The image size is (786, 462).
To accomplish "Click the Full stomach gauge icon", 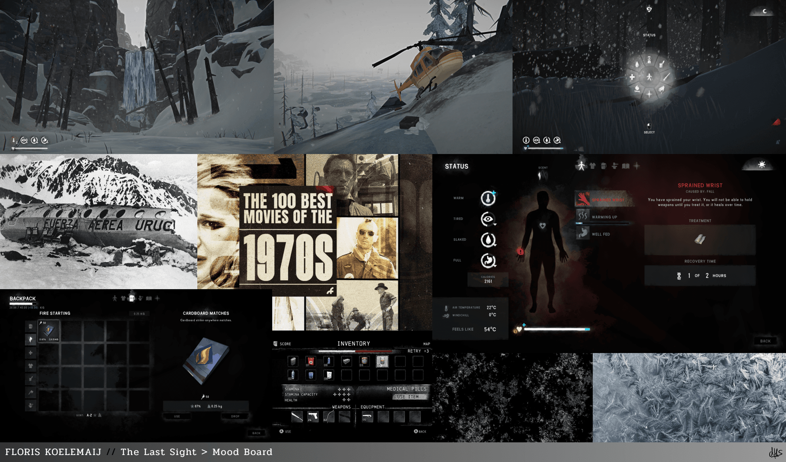I will [488, 260].
